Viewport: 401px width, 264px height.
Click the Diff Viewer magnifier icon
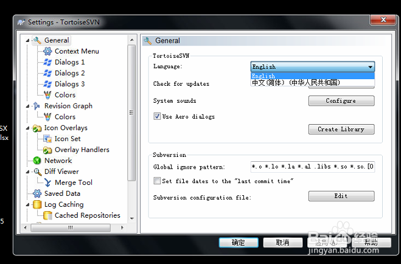[x=38, y=172]
